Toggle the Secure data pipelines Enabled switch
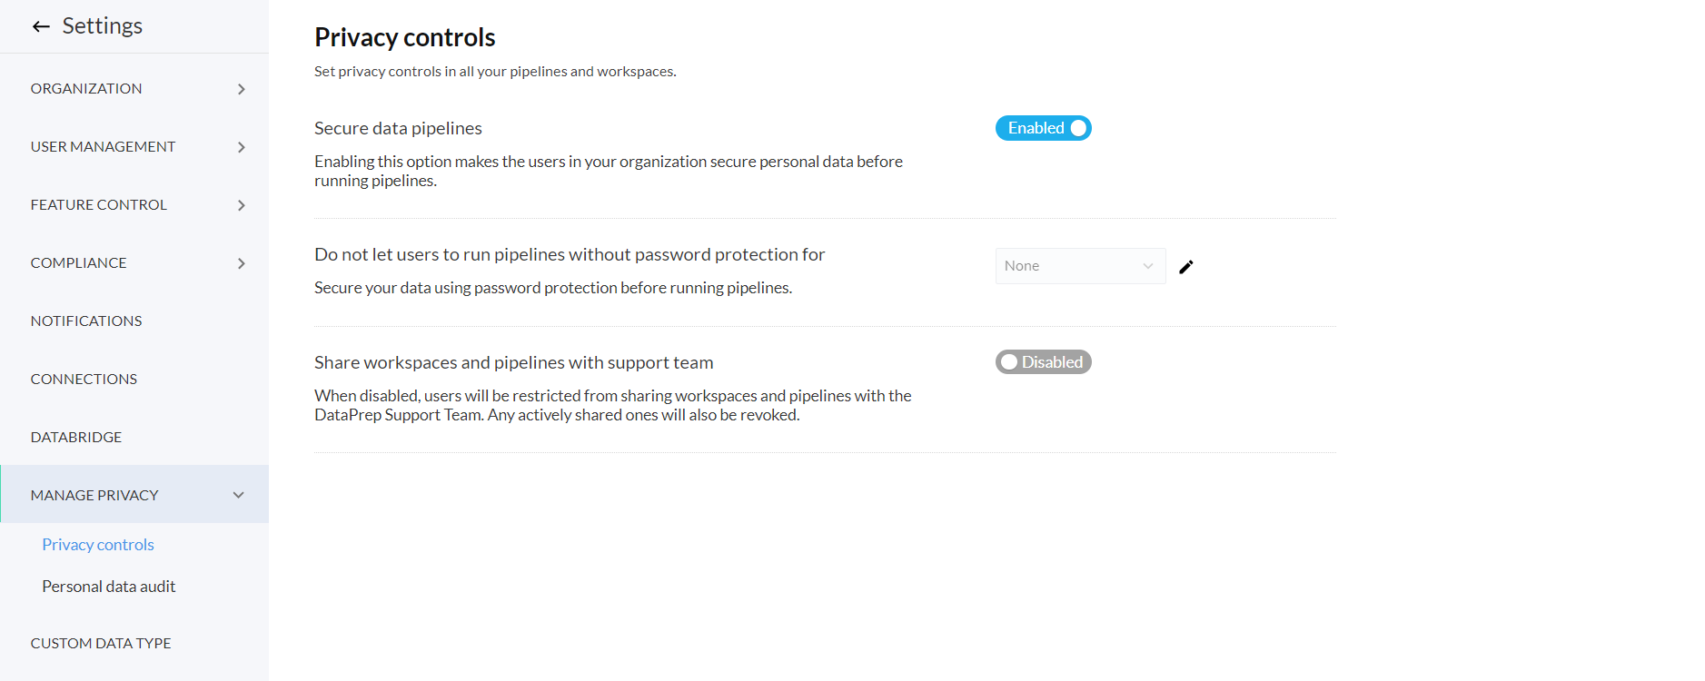This screenshot has height=681, width=1705. [1043, 128]
